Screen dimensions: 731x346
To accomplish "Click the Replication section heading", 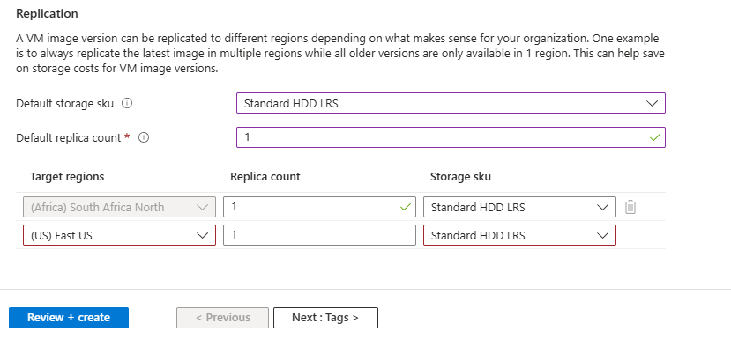I will 47,13.
